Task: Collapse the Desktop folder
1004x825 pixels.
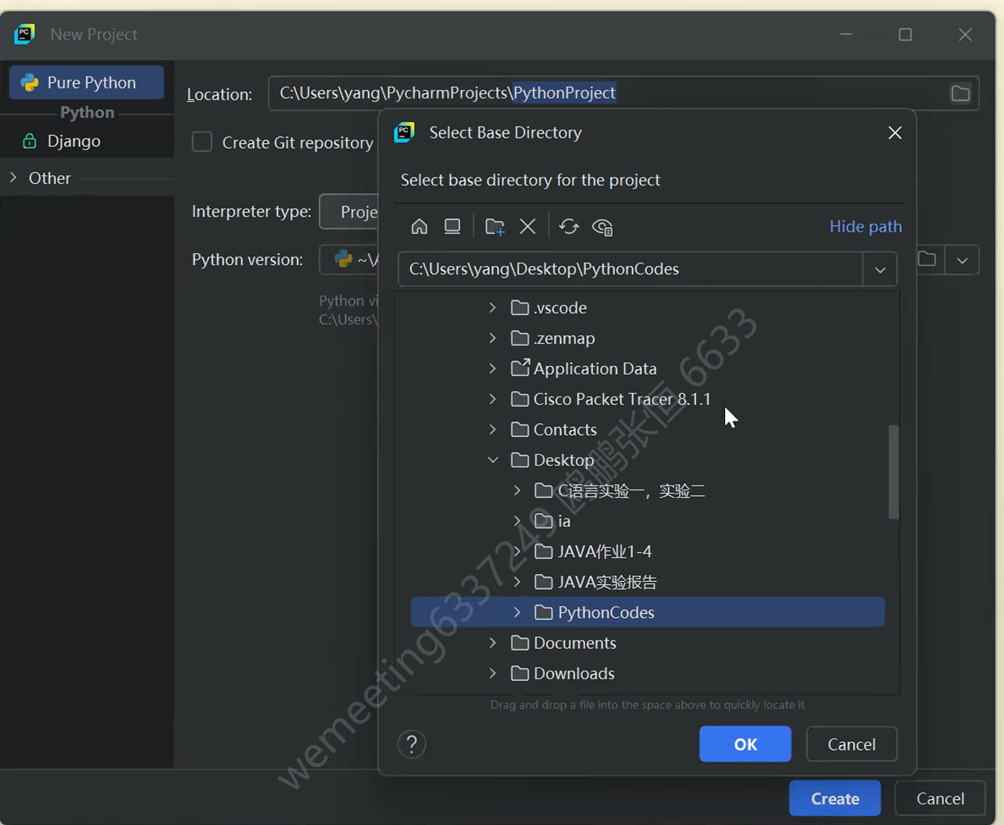Action: click(493, 460)
